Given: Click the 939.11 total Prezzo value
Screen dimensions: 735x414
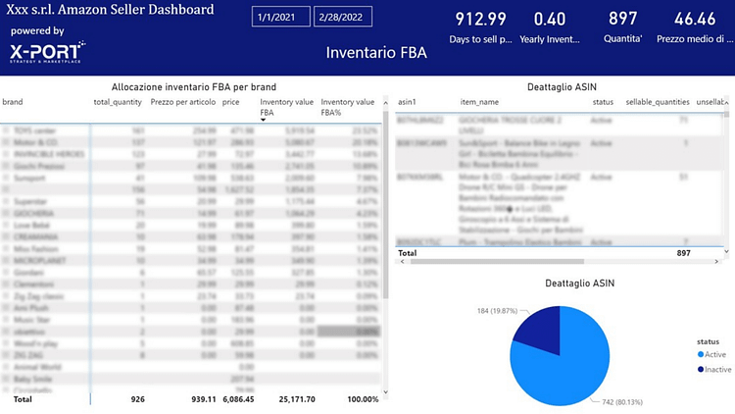Looking at the screenshot, I should [204, 399].
